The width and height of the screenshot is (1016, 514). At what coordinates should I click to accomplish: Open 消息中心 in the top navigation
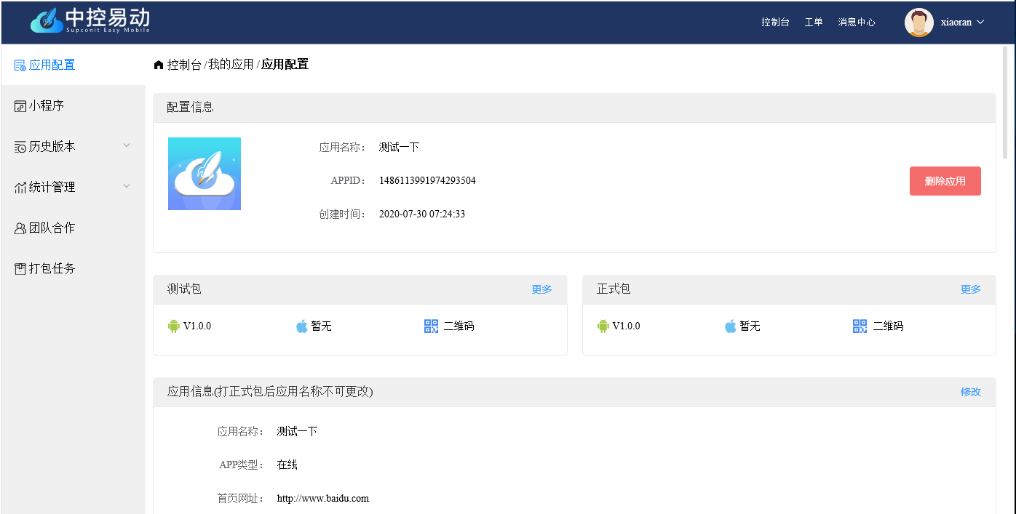[857, 23]
